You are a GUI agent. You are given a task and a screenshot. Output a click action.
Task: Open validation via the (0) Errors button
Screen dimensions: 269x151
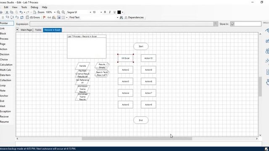(33, 18)
